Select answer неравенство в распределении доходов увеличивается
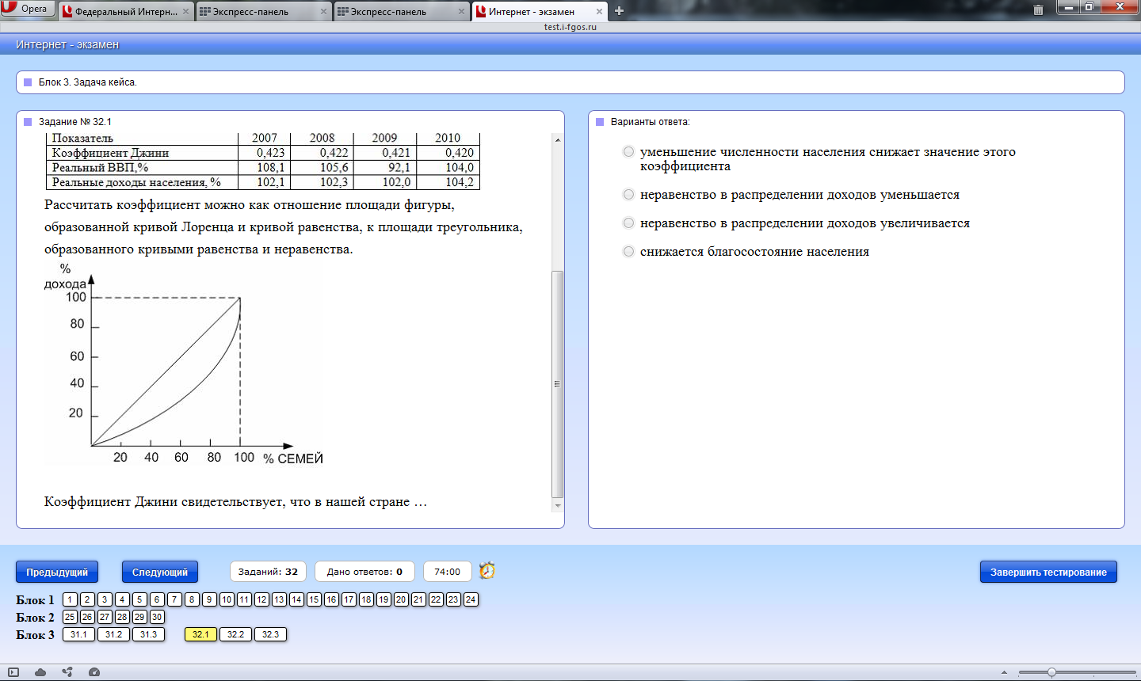The image size is (1141, 681). pos(628,223)
